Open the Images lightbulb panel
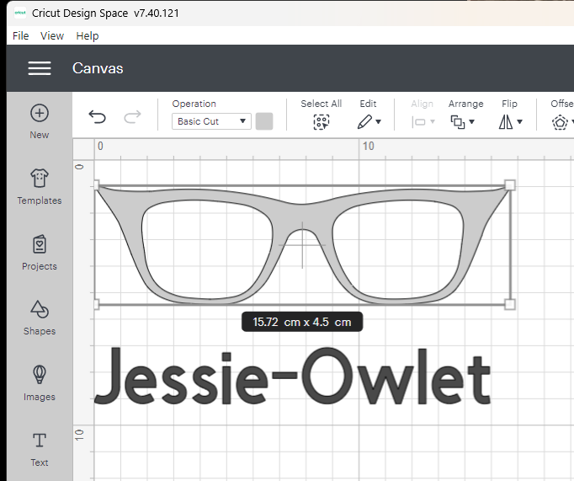This screenshot has height=481, width=574. [39, 375]
